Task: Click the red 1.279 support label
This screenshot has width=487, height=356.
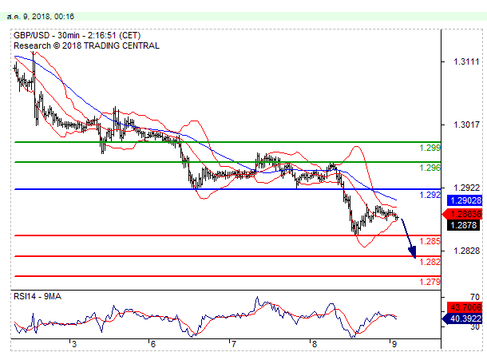Action: tap(430, 282)
